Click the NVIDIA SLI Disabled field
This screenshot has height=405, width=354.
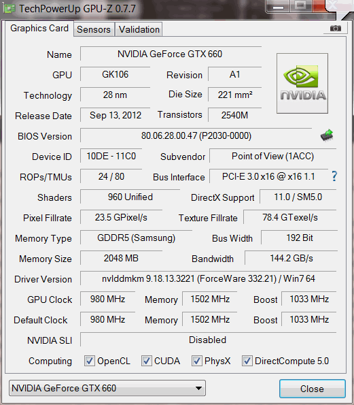(x=209, y=340)
